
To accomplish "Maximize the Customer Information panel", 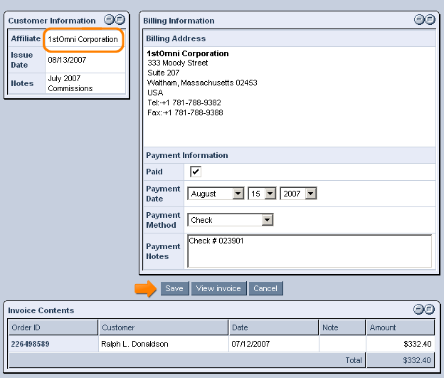I will click(120, 21).
